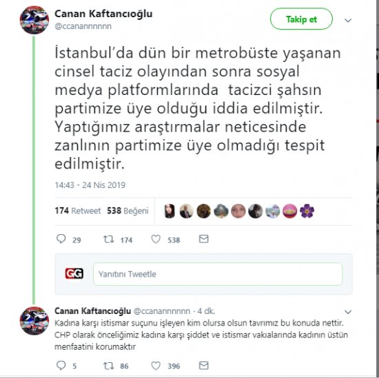Retweet the second tweet with 86 retweets
The width and height of the screenshot is (379, 378).
(x=108, y=366)
